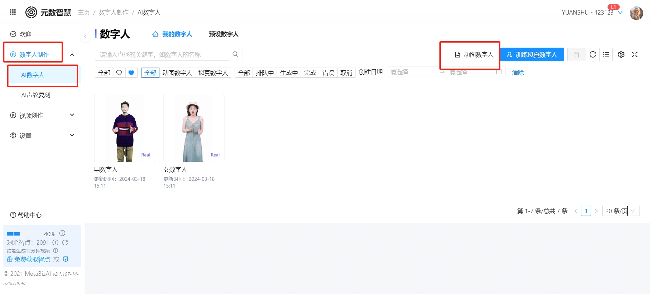The height and width of the screenshot is (294, 650).
Task: Click the trash delete icon
Action: (x=577, y=54)
